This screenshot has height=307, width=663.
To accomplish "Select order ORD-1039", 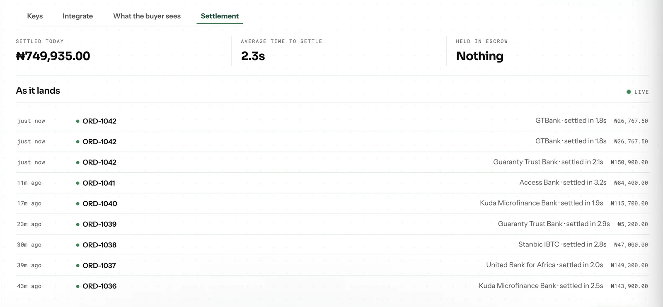I will pyautogui.click(x=99, y=224).
